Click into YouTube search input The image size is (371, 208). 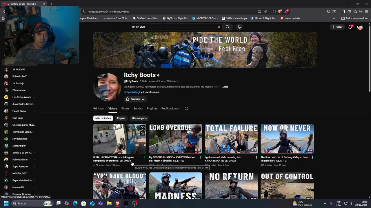pyautogui.click(x=173, y=27)
